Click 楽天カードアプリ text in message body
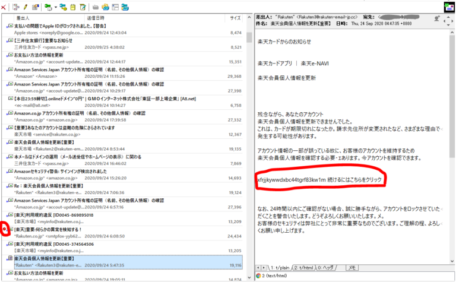456x282 pixels. (x=275, y=64)
